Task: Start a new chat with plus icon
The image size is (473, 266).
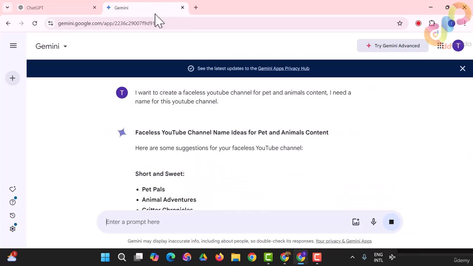Action: click(x=13, y=78)
